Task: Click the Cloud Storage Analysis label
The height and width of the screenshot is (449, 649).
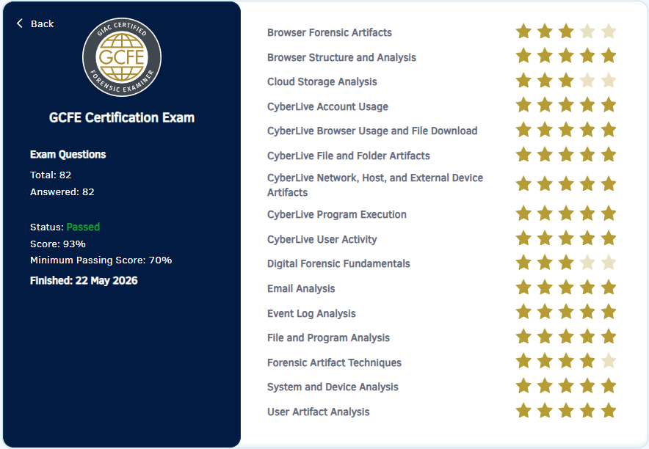Action: (322, 82)
